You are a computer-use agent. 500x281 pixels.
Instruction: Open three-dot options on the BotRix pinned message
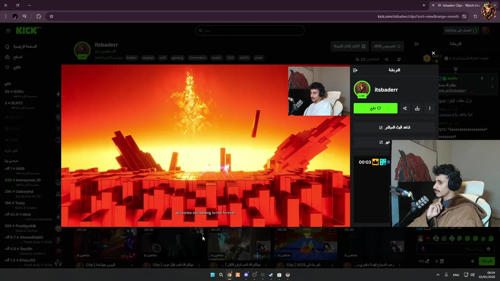click(492, 78)
